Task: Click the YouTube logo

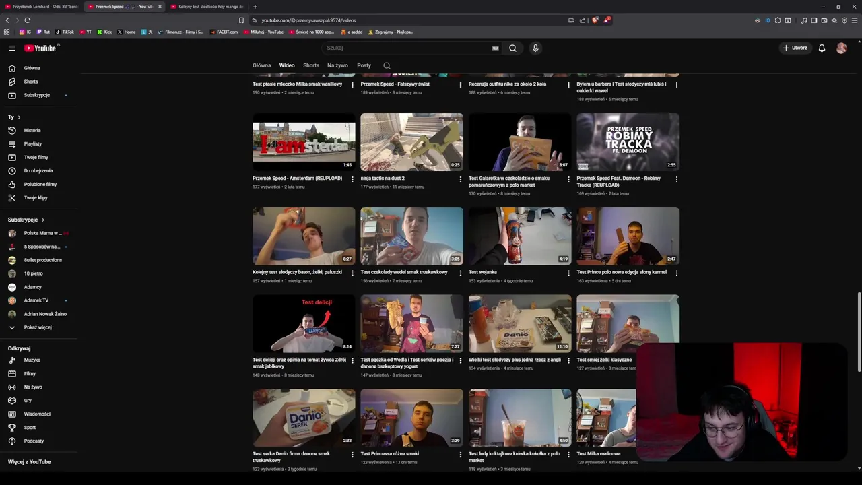Action: [40, 48]
